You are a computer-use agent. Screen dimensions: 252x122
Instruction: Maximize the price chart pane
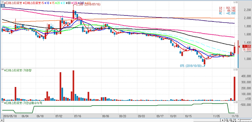click(237, 2)
